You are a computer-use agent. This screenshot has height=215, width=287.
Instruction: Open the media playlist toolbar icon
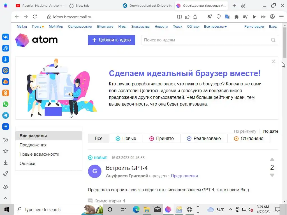(246, 17)
